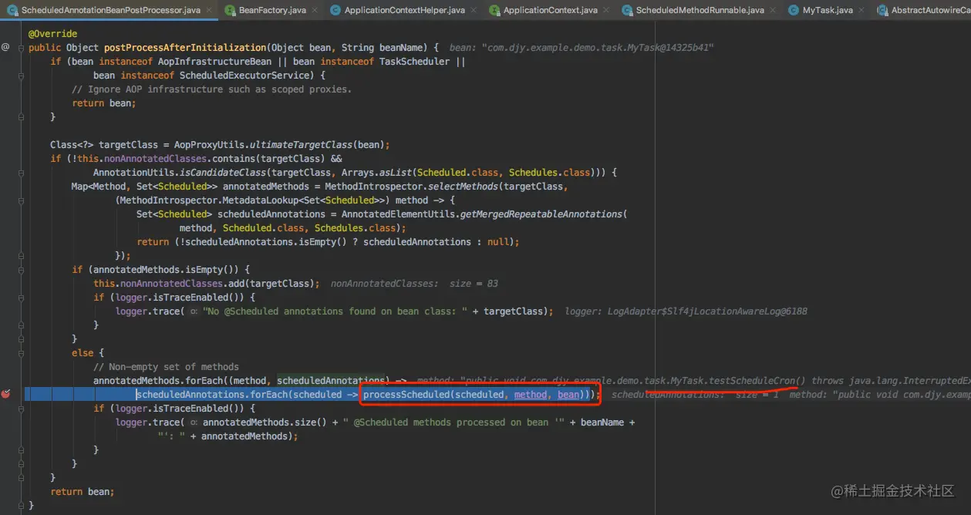
Task: Click the 'nonAnnotatedClasses: size = 83' debug hint
Action: 414,284
